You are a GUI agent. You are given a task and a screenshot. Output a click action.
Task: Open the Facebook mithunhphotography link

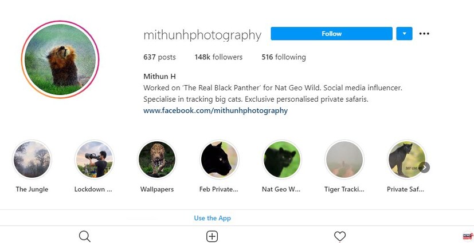pyautogui.click(x=216, y=111)
